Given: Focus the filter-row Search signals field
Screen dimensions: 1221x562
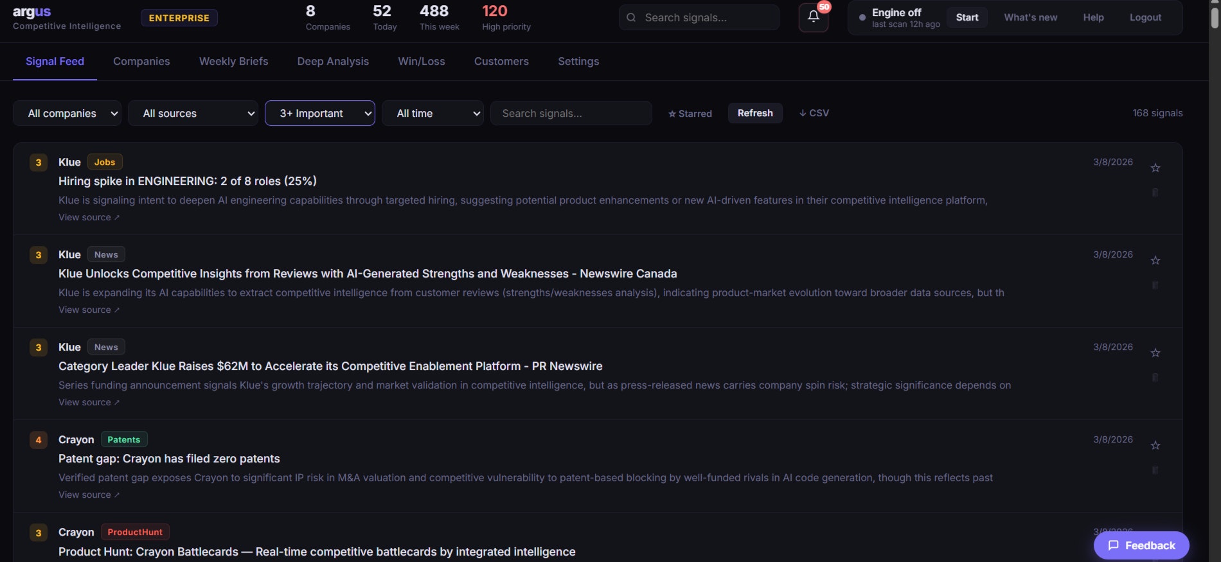Looking at the screenshot, I should point(571,113).
